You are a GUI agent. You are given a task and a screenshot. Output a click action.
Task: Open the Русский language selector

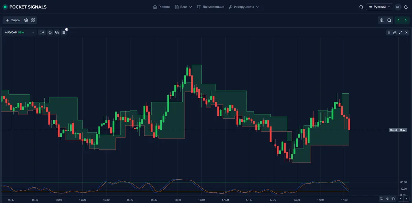[x=379, y=7]
